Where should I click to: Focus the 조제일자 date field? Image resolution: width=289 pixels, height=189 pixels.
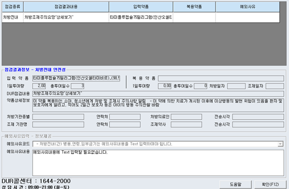(x=275, y=86)
